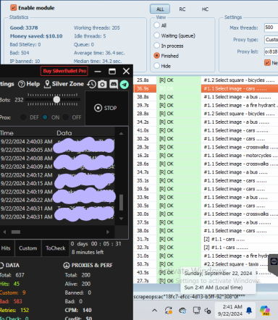Open the network connection tray icon
This screenshot has height=320, width=278.
[197, 311]
